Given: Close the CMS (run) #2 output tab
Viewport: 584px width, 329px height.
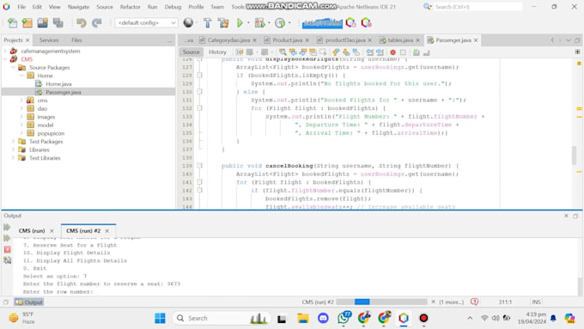Looking at the screenshot, I should pos(106,231).
